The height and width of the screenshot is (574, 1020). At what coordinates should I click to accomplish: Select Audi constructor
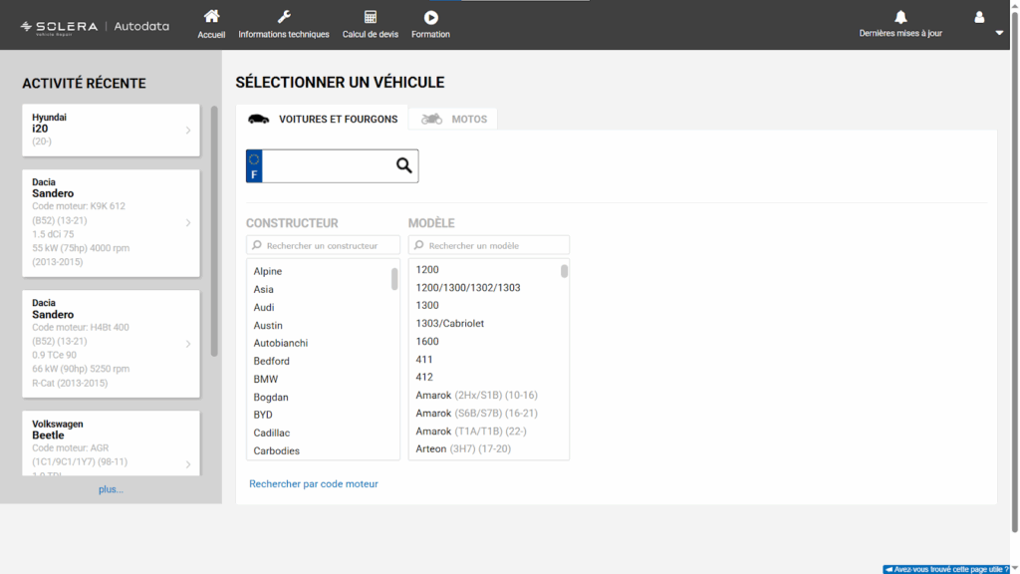(x=263, y=307)
